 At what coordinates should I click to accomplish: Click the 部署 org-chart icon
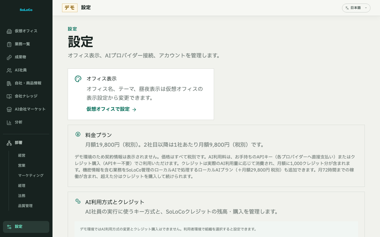click(x=9, y=143)
